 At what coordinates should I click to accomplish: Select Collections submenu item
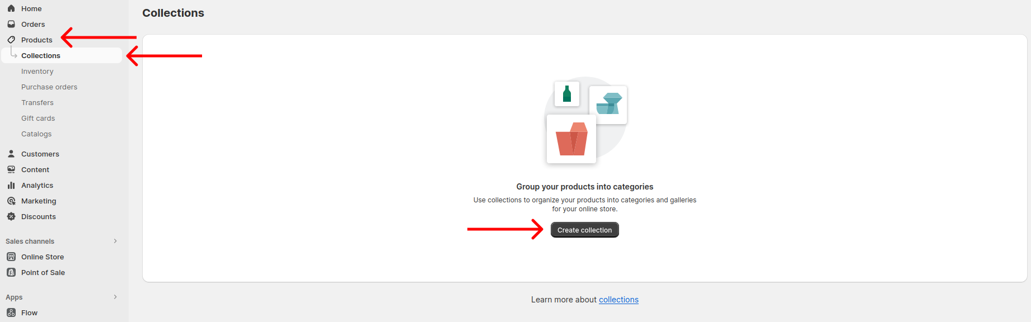(x=62, y=55)
